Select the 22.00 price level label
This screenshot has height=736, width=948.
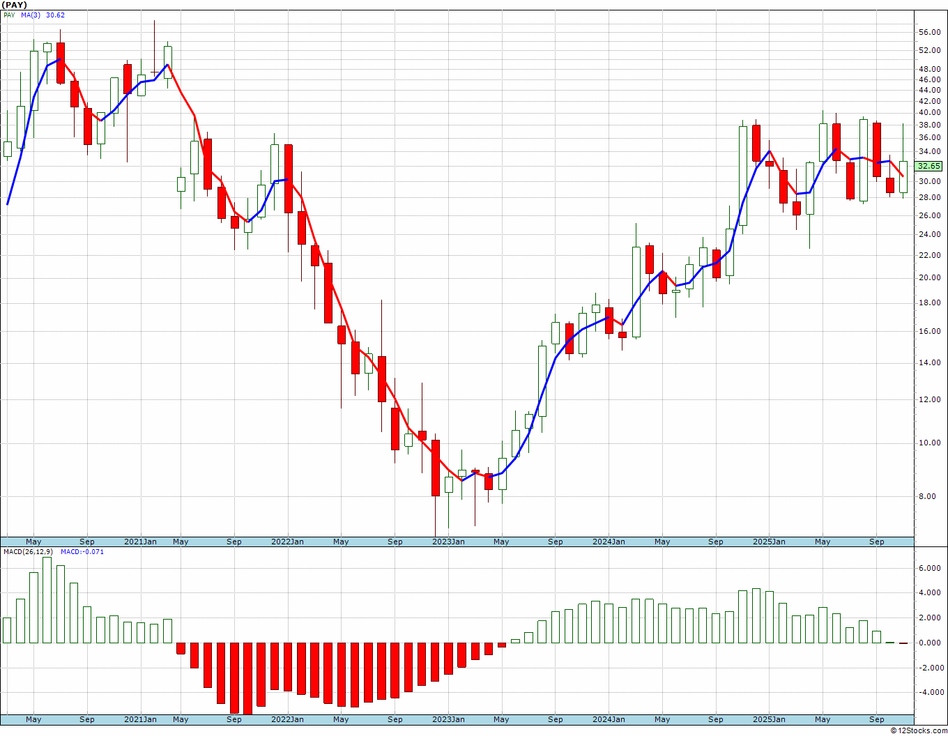[x=930, y=255]
